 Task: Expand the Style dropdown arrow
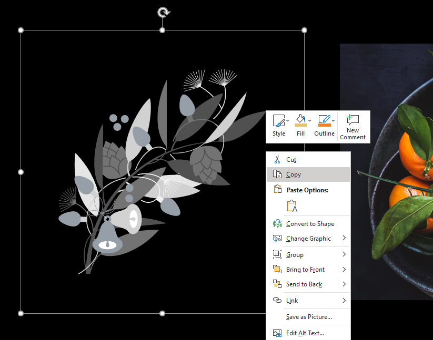(x=287, y=120)
